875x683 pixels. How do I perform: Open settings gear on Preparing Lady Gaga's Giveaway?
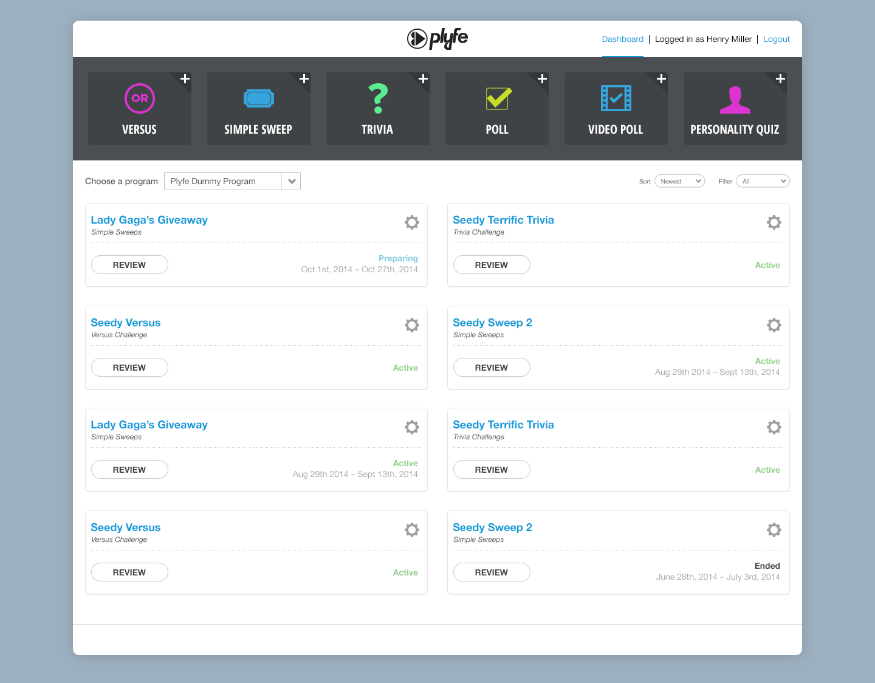click(412, 222)
